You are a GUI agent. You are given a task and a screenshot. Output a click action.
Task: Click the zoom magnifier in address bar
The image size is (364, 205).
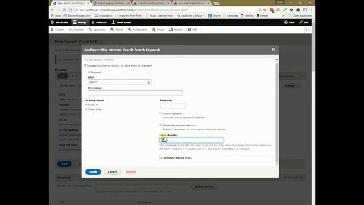click(259, 10)
